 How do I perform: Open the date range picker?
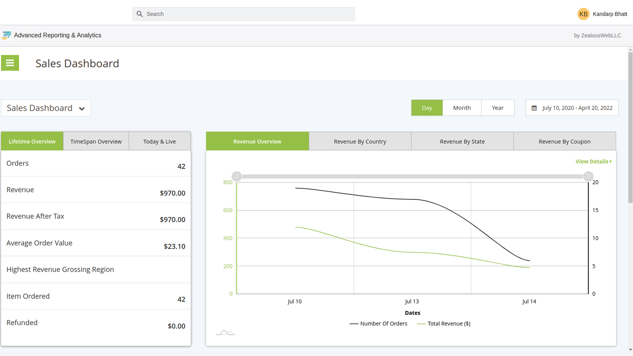tap(577, 108)
